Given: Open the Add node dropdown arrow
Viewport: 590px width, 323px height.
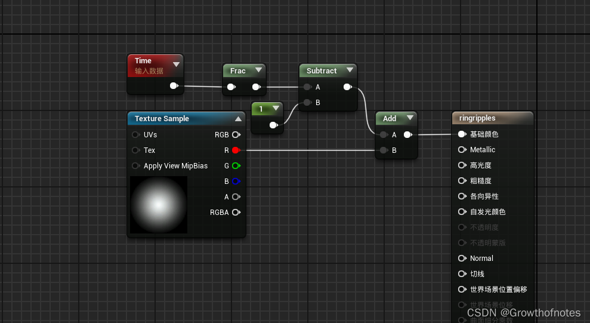Looking at the screenshot, I should pyautogui.click(x=410, y=118).
